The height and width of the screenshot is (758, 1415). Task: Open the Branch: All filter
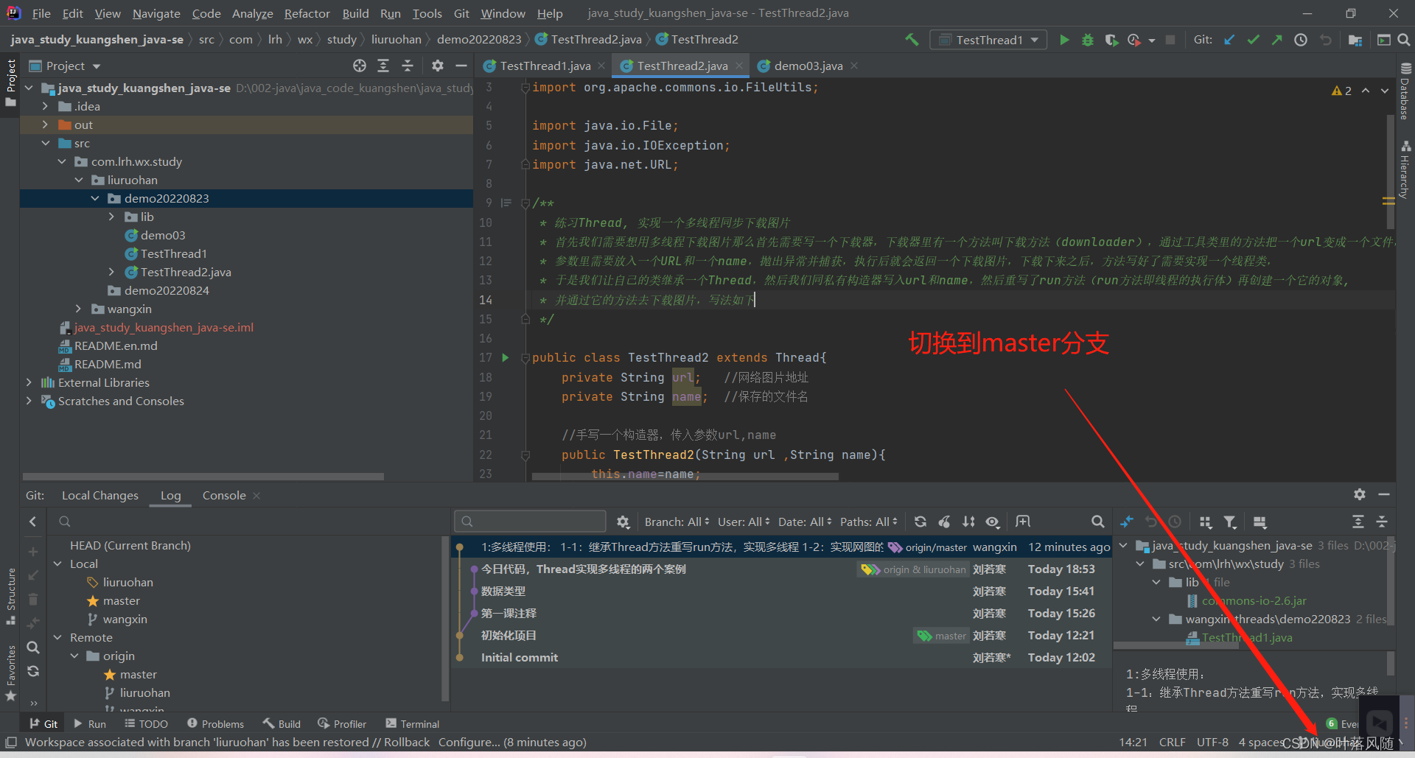coord(677,522)
